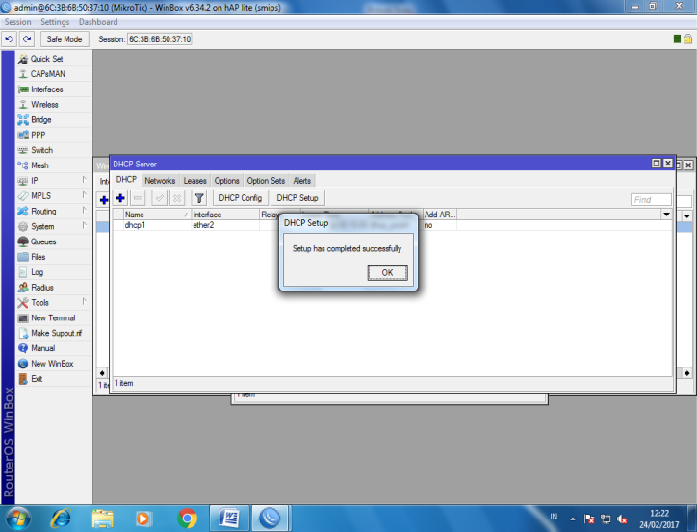Click the DHCP Config button
This screenshot has height=532, width=697.
[241, 198]
